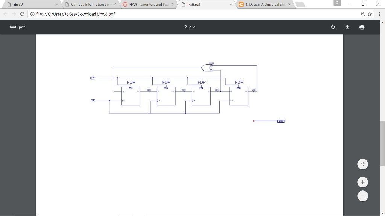This screenshot has height=216, width=385.
Task: Print the PDF document
Action: [x=361, y=27]
